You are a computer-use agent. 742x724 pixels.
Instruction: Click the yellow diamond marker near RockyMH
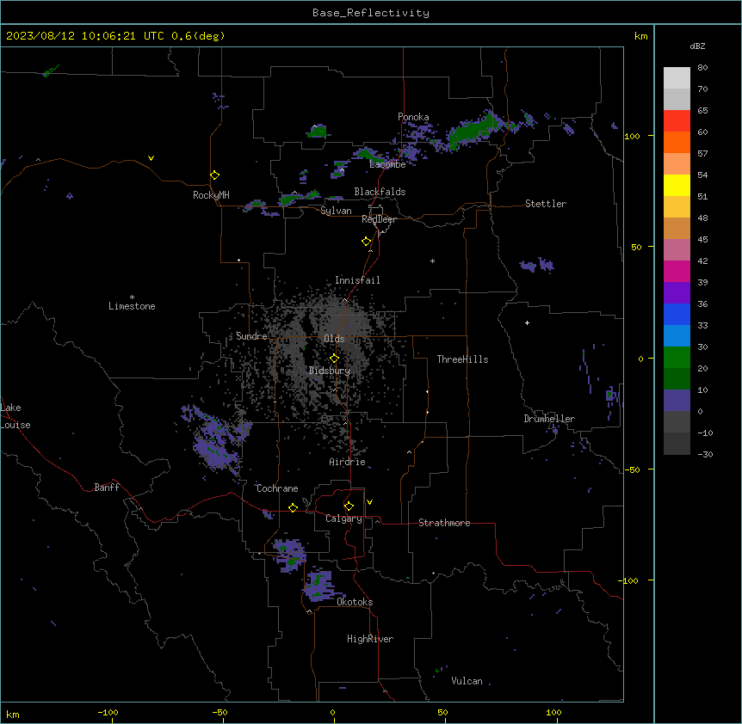[214, 175]
